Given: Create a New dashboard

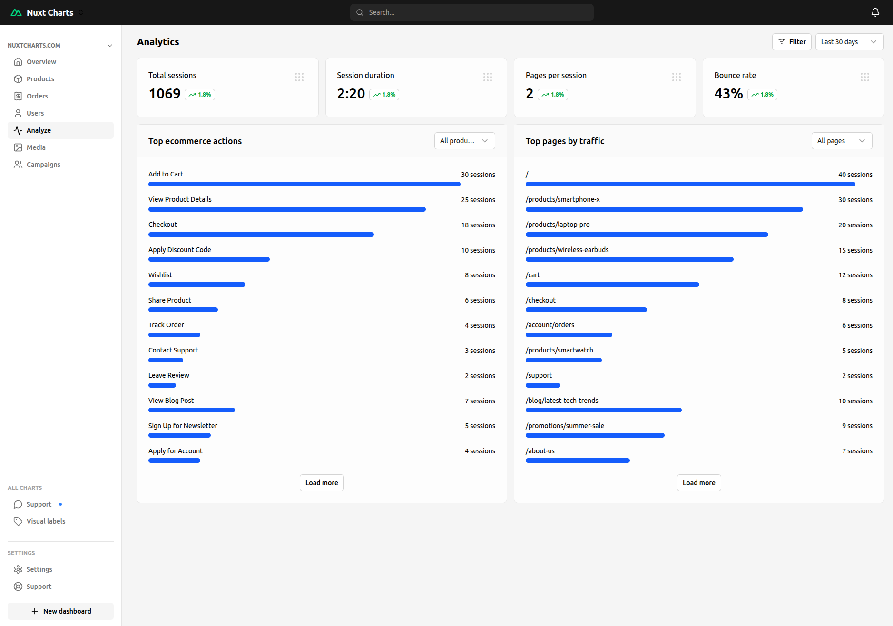Looking at the screenshot, I should pos(61,611).
